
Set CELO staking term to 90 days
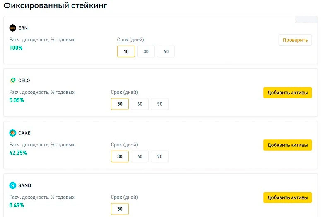(159, 104)
